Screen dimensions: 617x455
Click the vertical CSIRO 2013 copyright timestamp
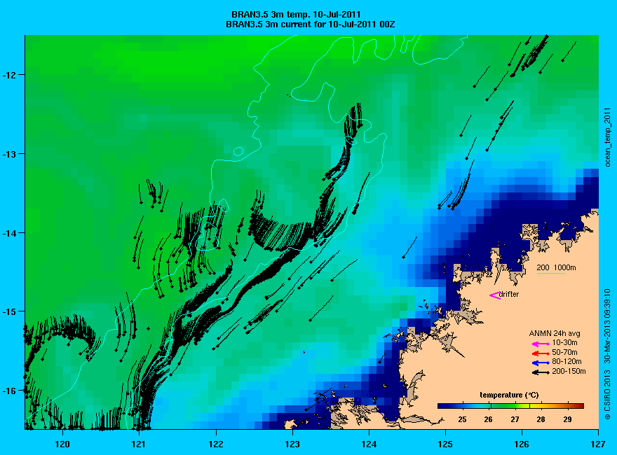point(608,353)
